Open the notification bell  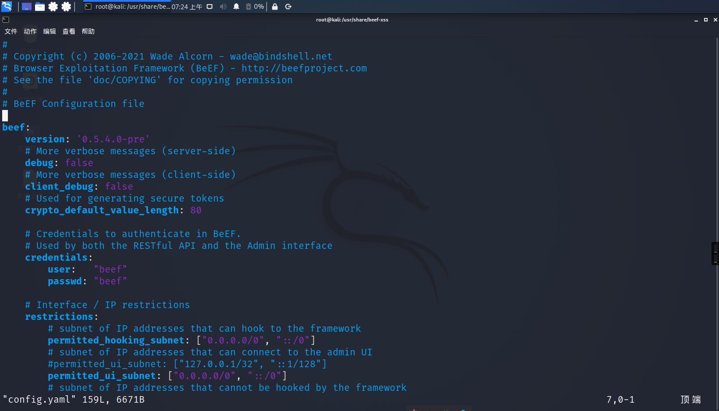236,7
